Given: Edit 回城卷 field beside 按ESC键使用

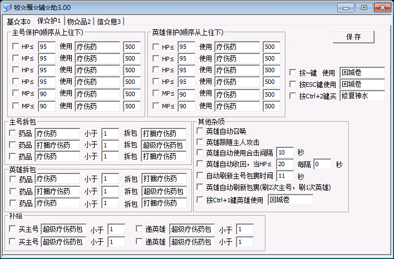Looking at the screenshot, I should 362,84.
